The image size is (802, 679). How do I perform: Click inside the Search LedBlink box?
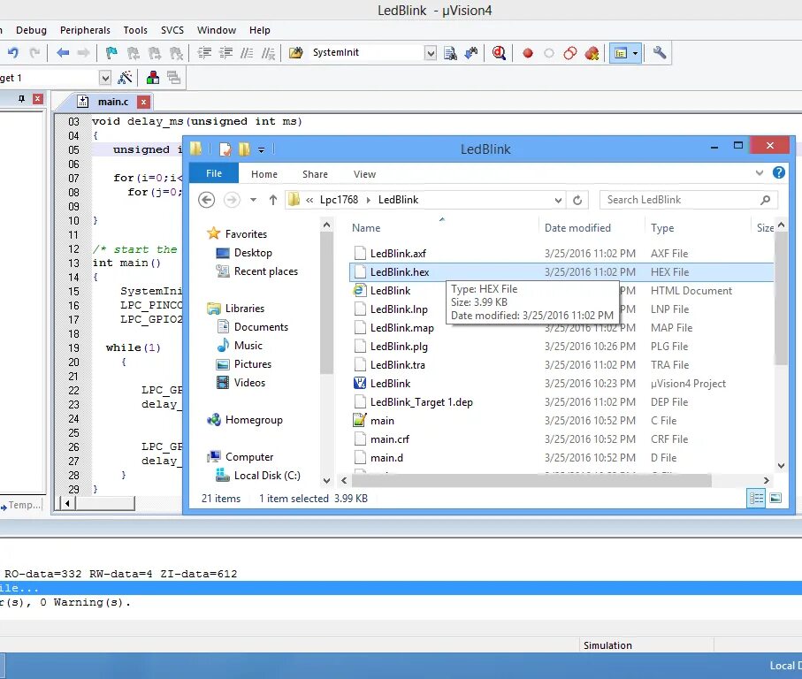pyautogui.click(x=681, y=200)
